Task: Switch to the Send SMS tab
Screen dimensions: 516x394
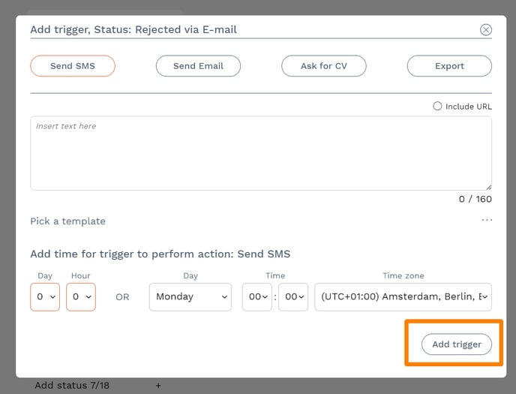Action: (x=73, y=66)
